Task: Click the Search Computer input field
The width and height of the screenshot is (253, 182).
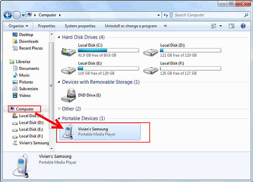Action: click(x=208, y=15)
